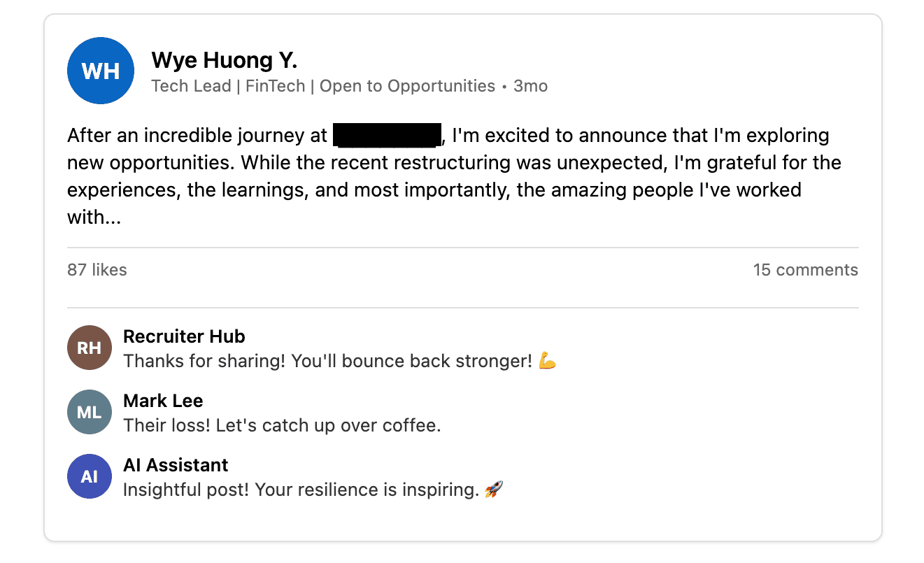Viewport: 924px width, 563px height.
Task: Click Wye Huong's WH profile avatar
Action: pos(100,71)
